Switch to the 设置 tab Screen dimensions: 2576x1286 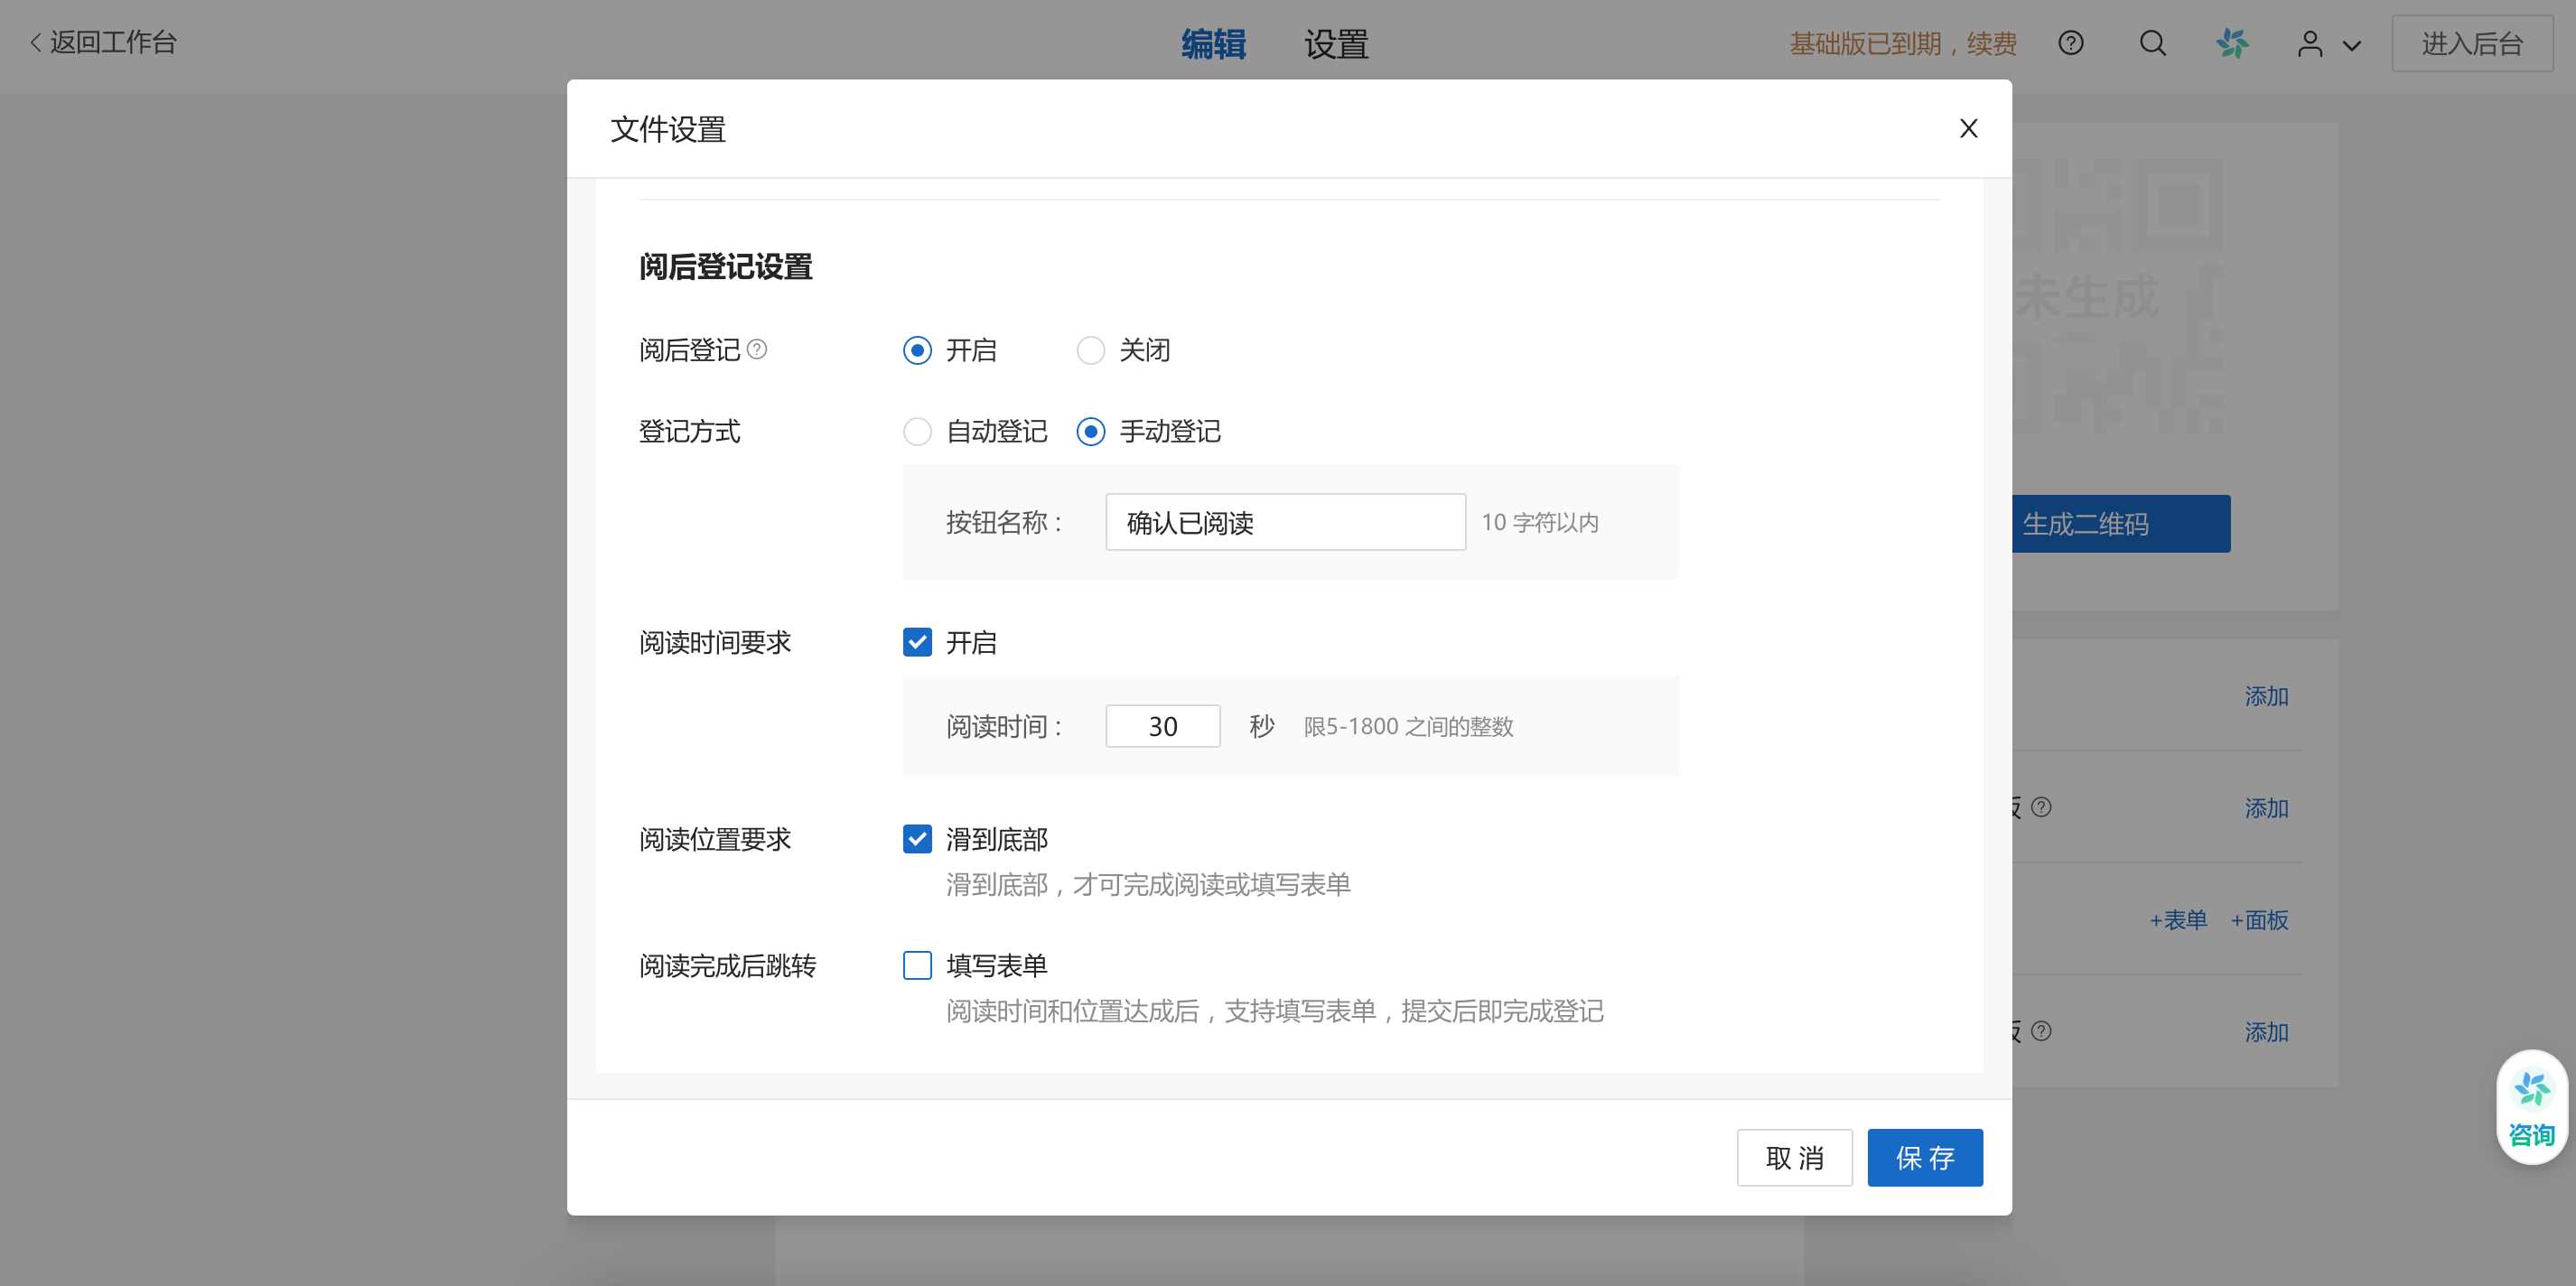point(1336,44)
